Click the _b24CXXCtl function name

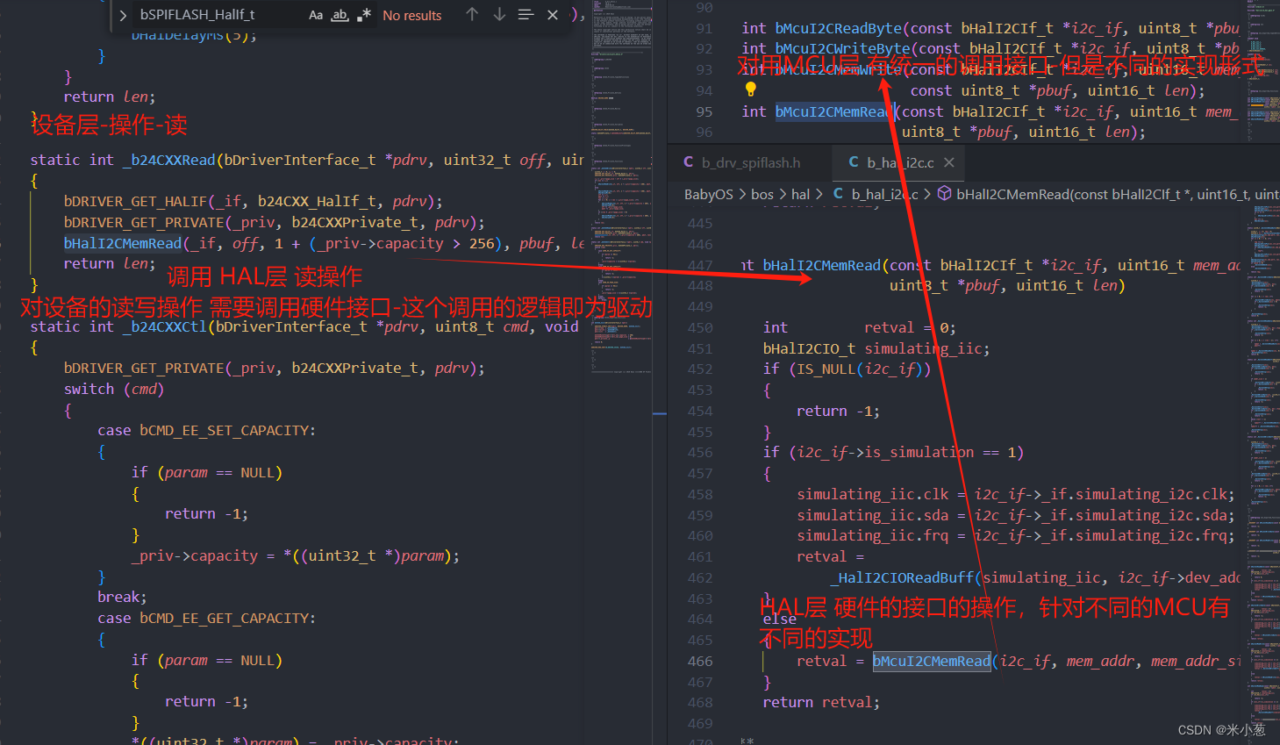point(165,326)
